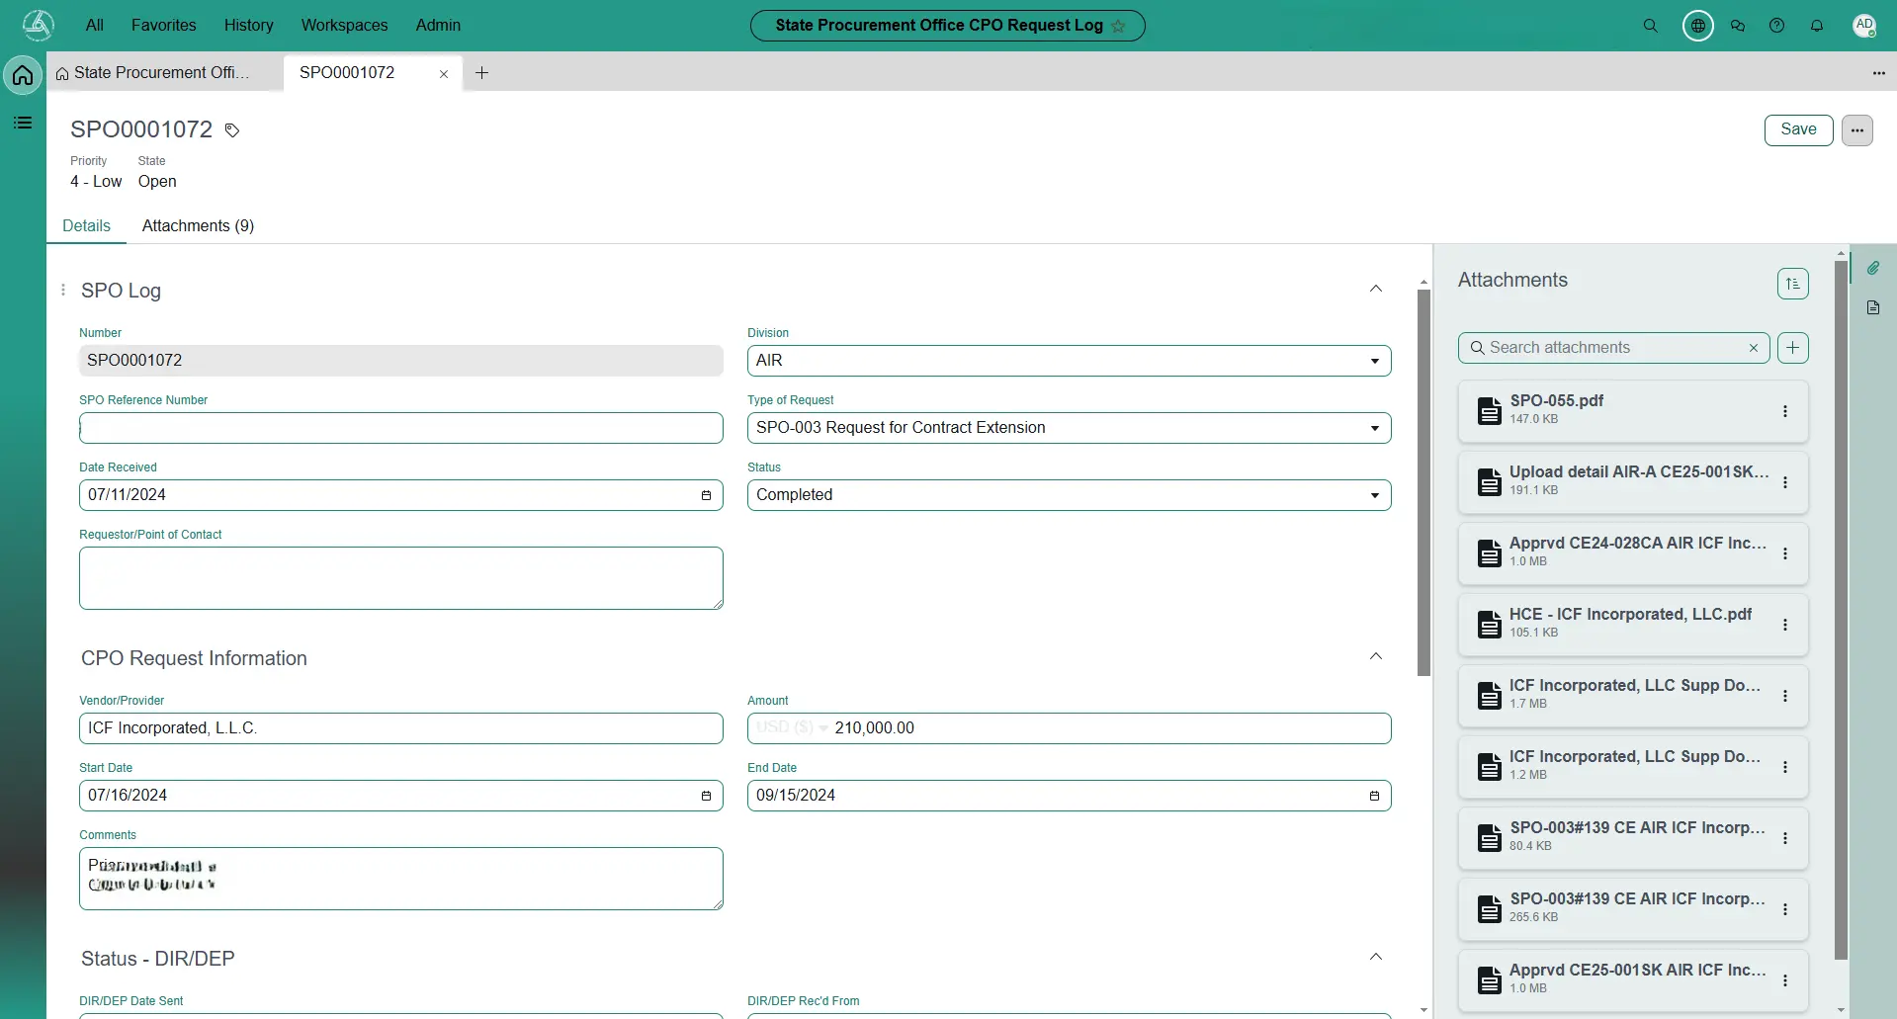Open the All menu
This screenshot has width=1897, height=1019.
click(x=95, y=26)
